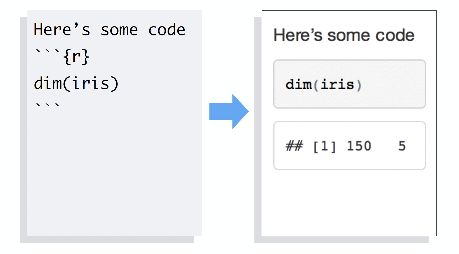Click the word 'dim' in rendered code block
The width and height of the screenshot is (459, 254).
[299, 85]
